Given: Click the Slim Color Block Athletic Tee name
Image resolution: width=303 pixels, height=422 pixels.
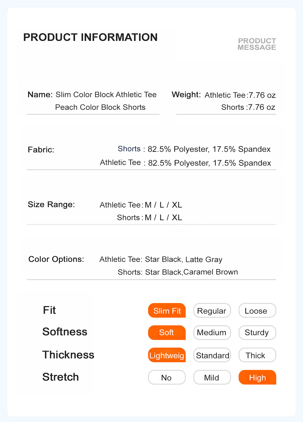Looking at the screenshot, I should [106, 95].
